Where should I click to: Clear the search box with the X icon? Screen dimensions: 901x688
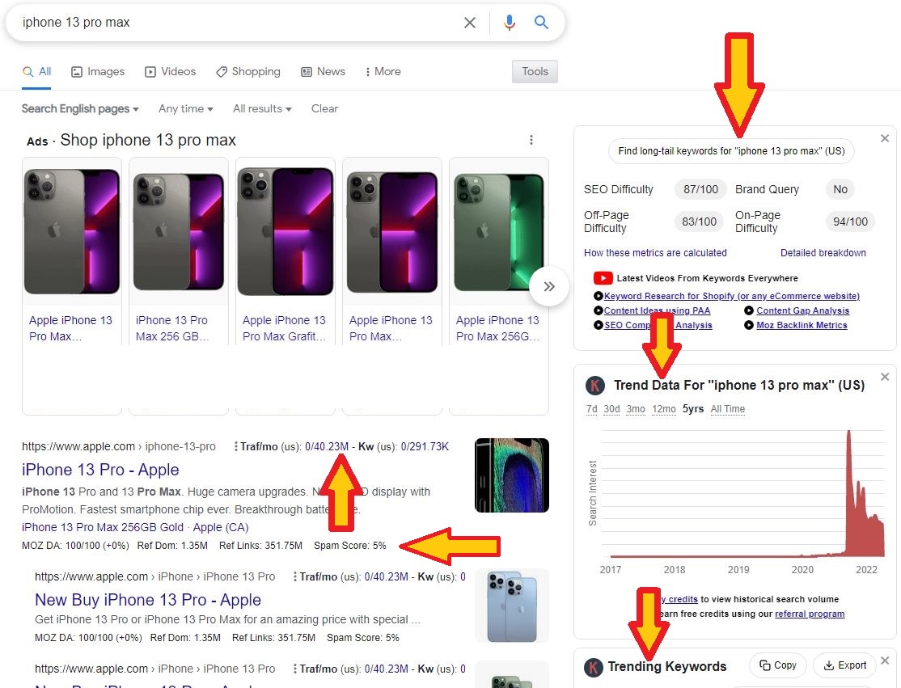469,23
